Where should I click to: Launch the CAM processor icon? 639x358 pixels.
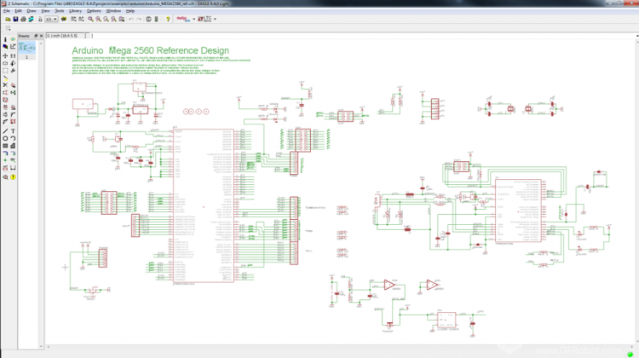(31, 19)
